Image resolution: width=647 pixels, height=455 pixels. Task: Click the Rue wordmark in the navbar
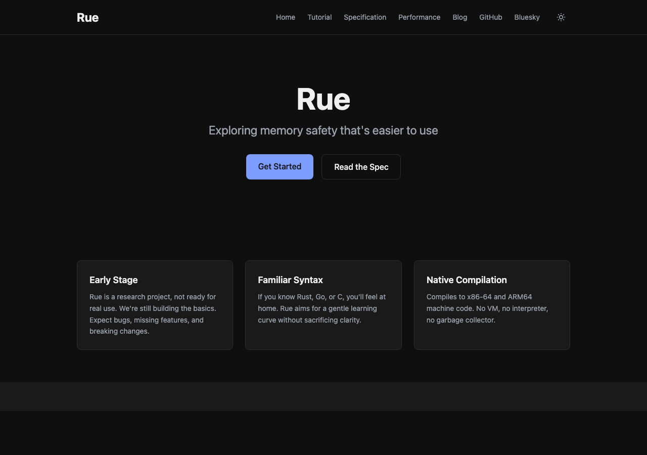[87, 17]
